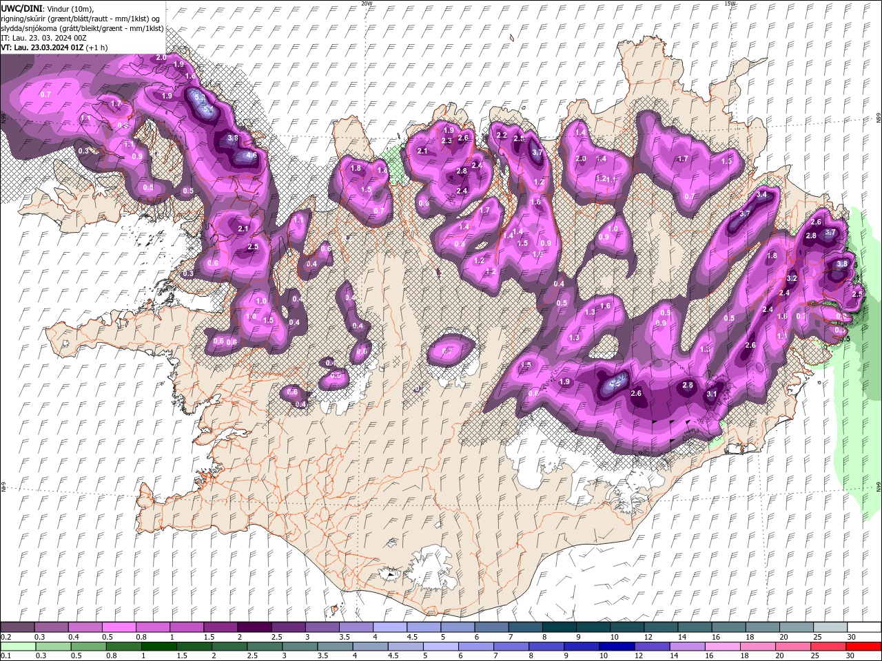The image size is (882, 661).
Task: Select the lower legend swatch between 20 and 25
Action: click(793, 647)
